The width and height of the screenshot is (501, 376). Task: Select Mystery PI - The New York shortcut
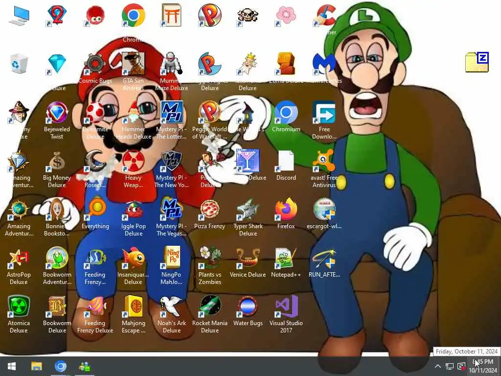click(x=171, y=161)
